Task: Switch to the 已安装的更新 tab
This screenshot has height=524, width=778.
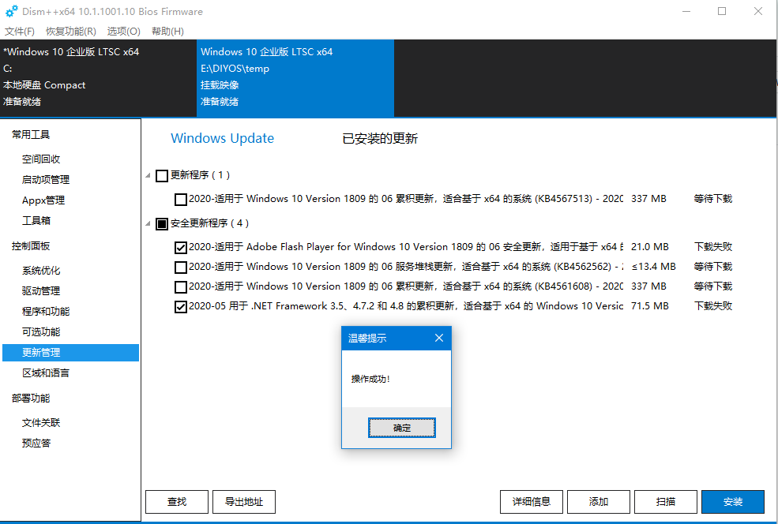Action: tap(380, 138)
